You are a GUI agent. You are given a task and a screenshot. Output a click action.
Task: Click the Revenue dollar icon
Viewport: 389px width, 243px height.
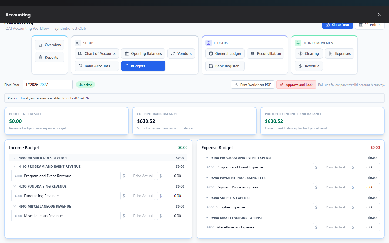click(300, 66)
